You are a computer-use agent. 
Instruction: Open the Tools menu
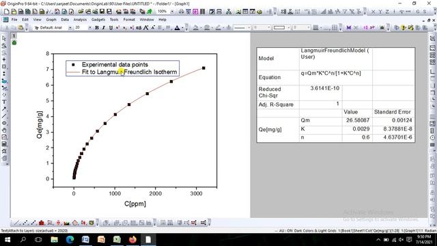[114, 20]
